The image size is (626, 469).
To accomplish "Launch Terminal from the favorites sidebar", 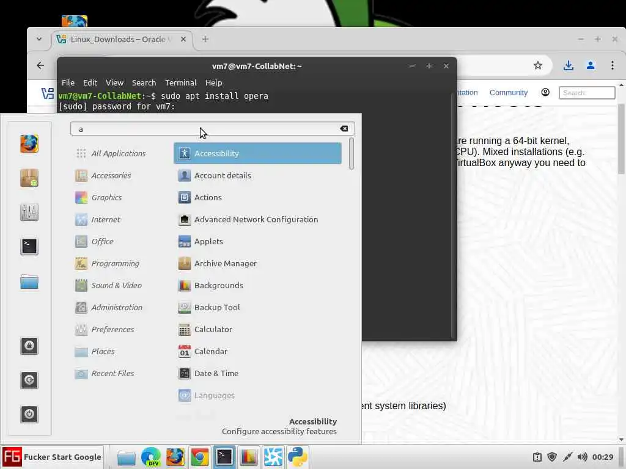I will point(29,247).
